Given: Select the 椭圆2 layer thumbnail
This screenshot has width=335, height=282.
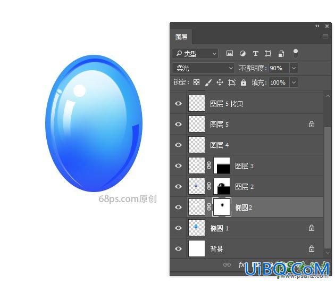Looking at the screenshot, I should (197, 207).
